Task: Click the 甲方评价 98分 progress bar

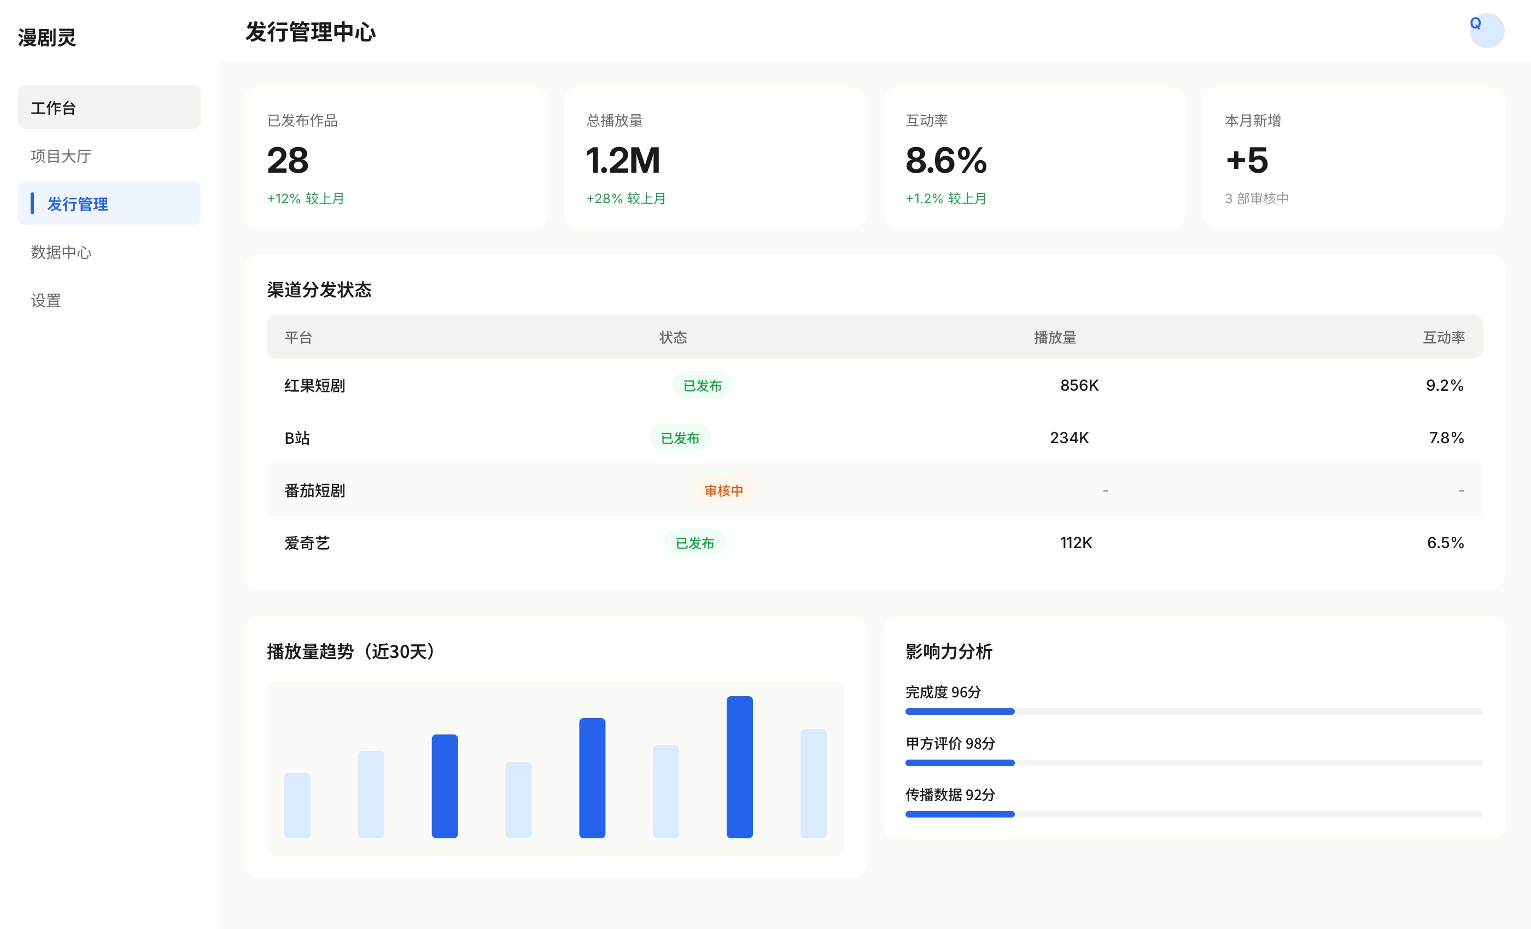Action: coord(1194,762)
